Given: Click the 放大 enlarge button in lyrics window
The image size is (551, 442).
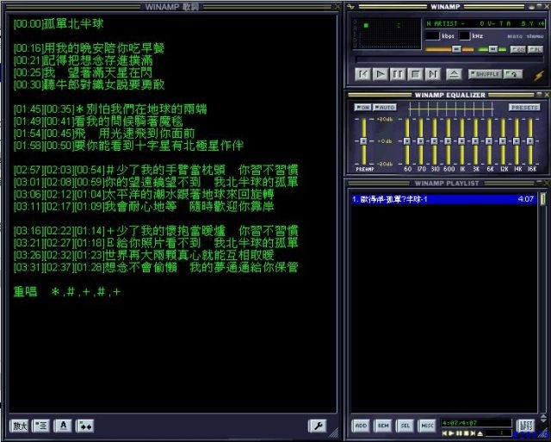Looking at the screenshot, I should tap(20, 426).
